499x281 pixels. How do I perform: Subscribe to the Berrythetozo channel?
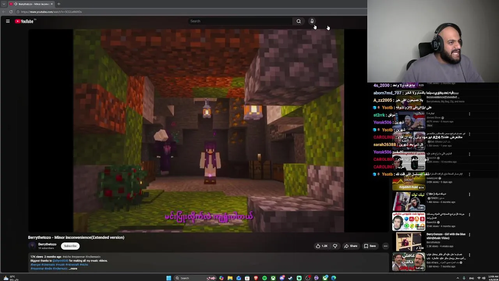coord(70,246)
